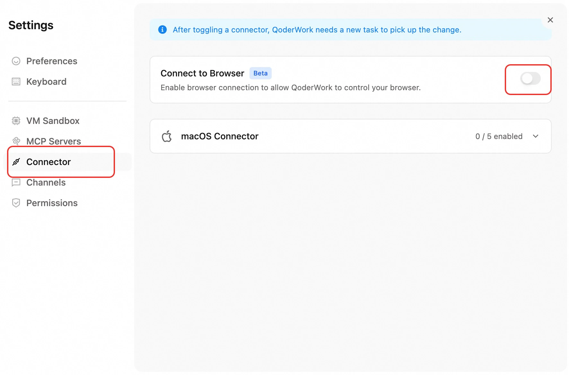The width and height of the screenshot is (569, 375).
Task: Select the Keyboard settings icon
Action: (x=16, y=82)
